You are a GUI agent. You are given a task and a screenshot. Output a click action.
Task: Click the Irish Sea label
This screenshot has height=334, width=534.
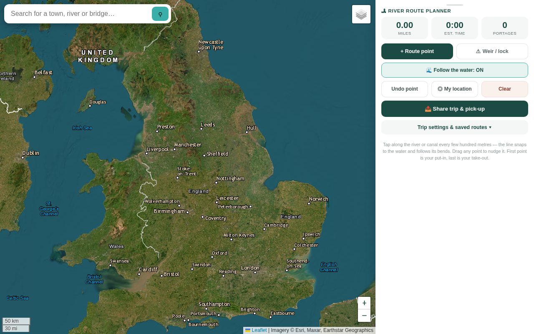[82, 128]
